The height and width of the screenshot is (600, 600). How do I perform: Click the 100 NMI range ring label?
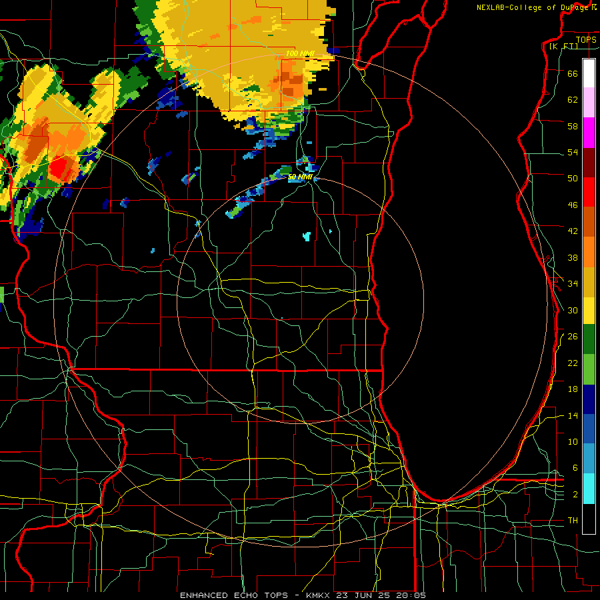pos(300,53)
